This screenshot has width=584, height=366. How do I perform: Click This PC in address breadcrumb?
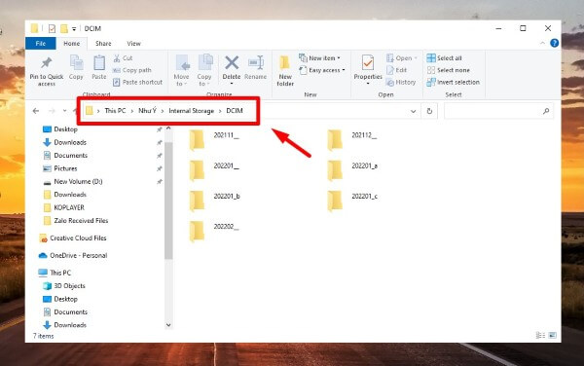pyautogui.click(x=115, y=111)
